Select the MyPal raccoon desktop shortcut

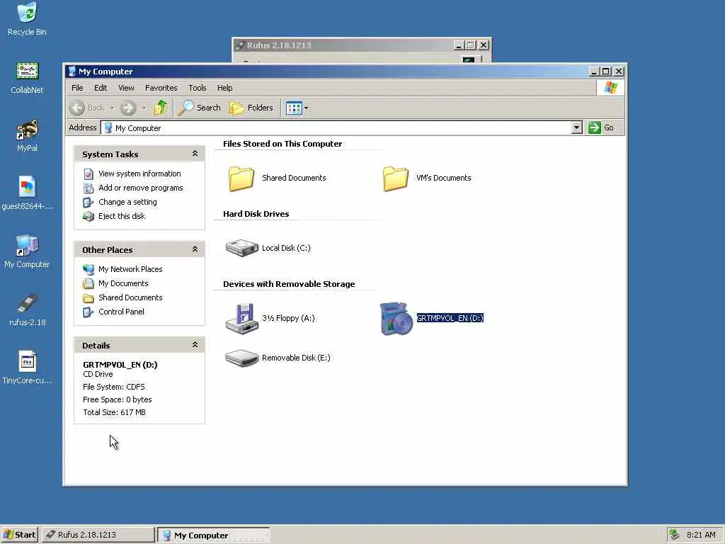click(27, 135)
